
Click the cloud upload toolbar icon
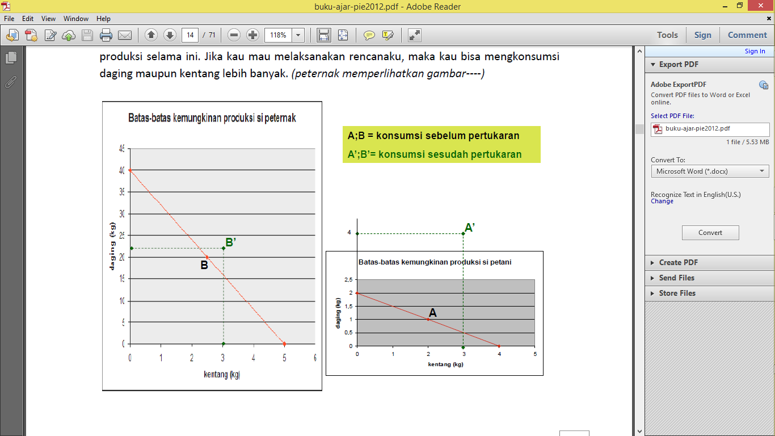(x=69, y=35)
